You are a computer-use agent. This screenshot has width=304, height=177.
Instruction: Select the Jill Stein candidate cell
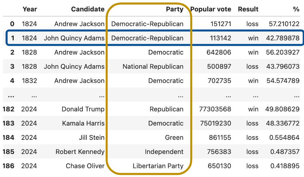tap(92, 137)
